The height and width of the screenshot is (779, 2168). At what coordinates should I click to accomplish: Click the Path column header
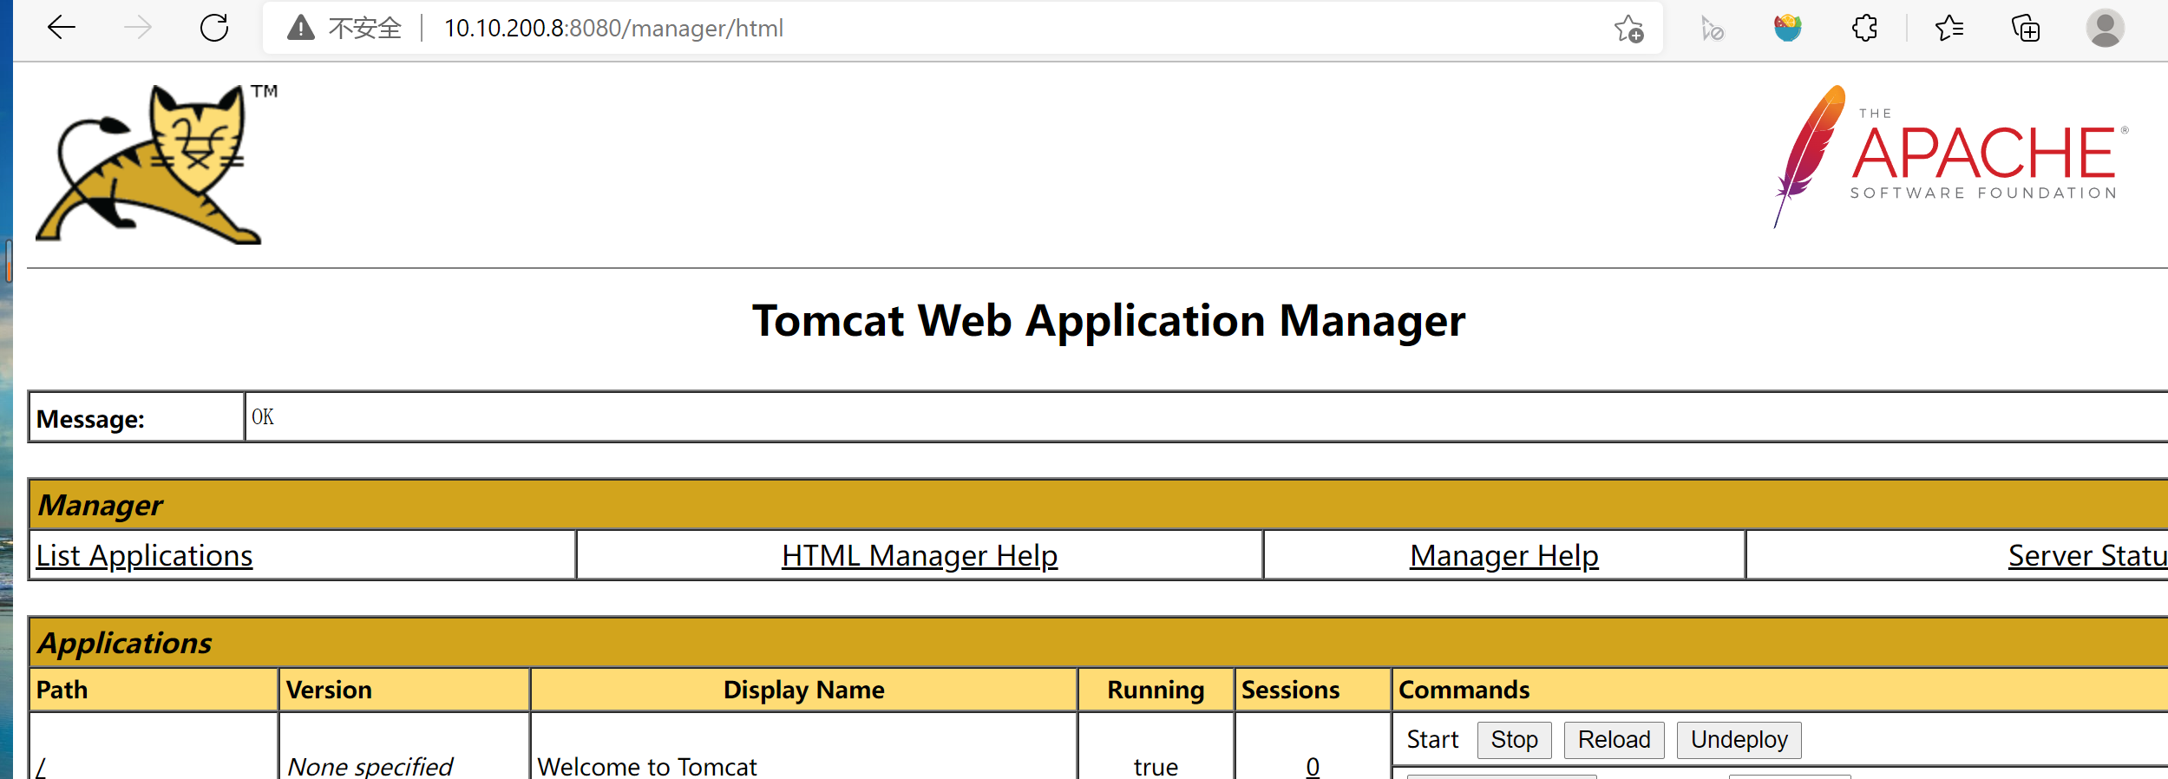tap(154, 690)
